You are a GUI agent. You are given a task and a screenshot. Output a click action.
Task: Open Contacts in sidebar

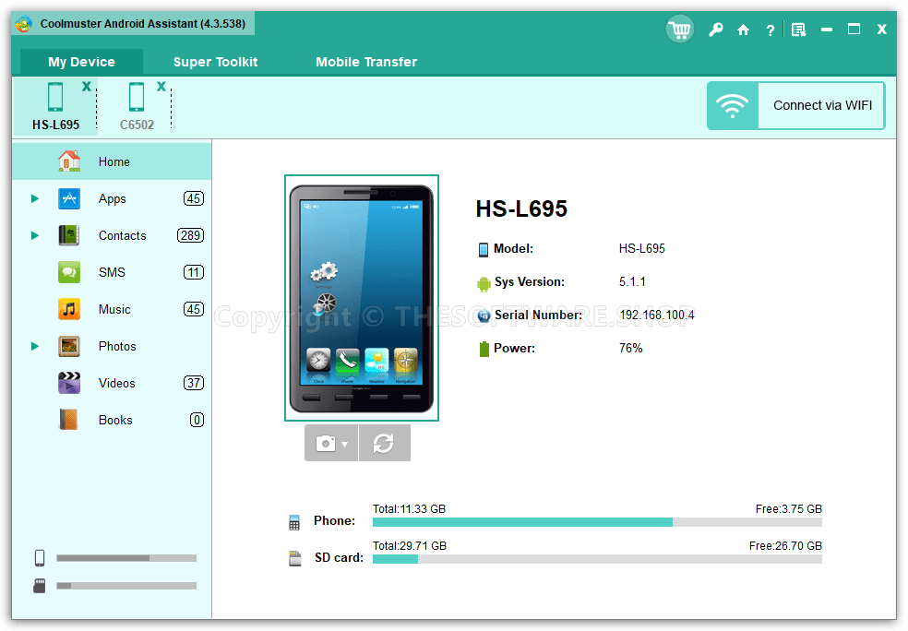point(112,235)
